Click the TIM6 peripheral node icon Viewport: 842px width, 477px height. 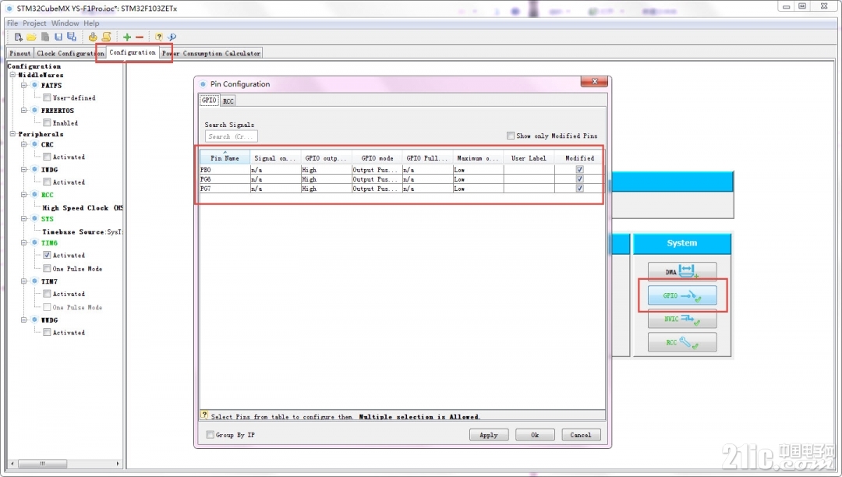pos(35,243)
